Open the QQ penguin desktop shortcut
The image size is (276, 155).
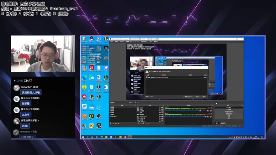pyautogui.click(x=91, y=40)
